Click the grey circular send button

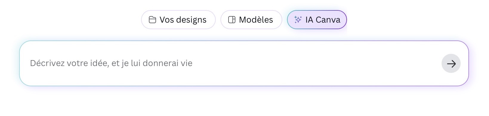tap(451, 63)
